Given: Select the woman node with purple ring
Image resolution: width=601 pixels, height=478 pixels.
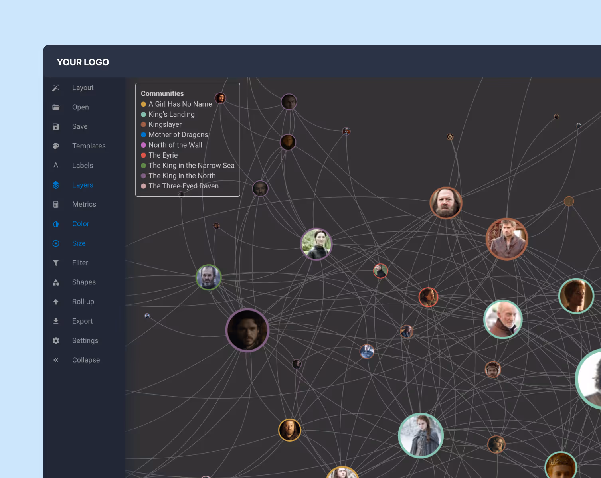Looking at the screenshot, I should (316, 244).
